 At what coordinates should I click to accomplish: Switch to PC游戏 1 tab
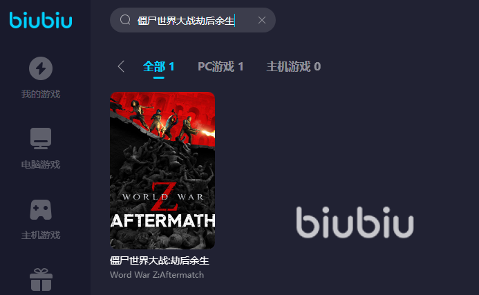(220, 66)
